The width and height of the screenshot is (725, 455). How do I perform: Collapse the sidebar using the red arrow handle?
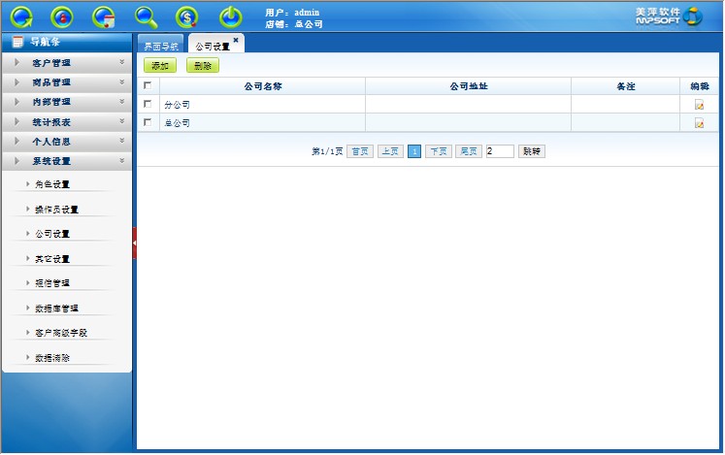click(x=135, y=243)
